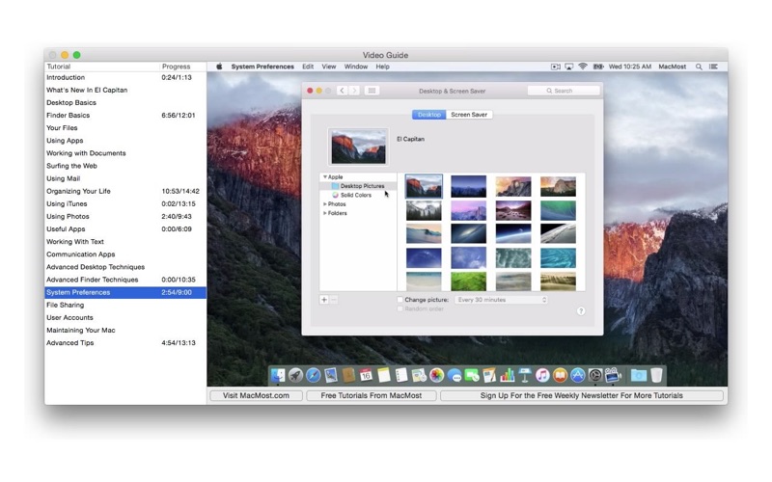Open iBooks icon in the dock

coord(560,375)
